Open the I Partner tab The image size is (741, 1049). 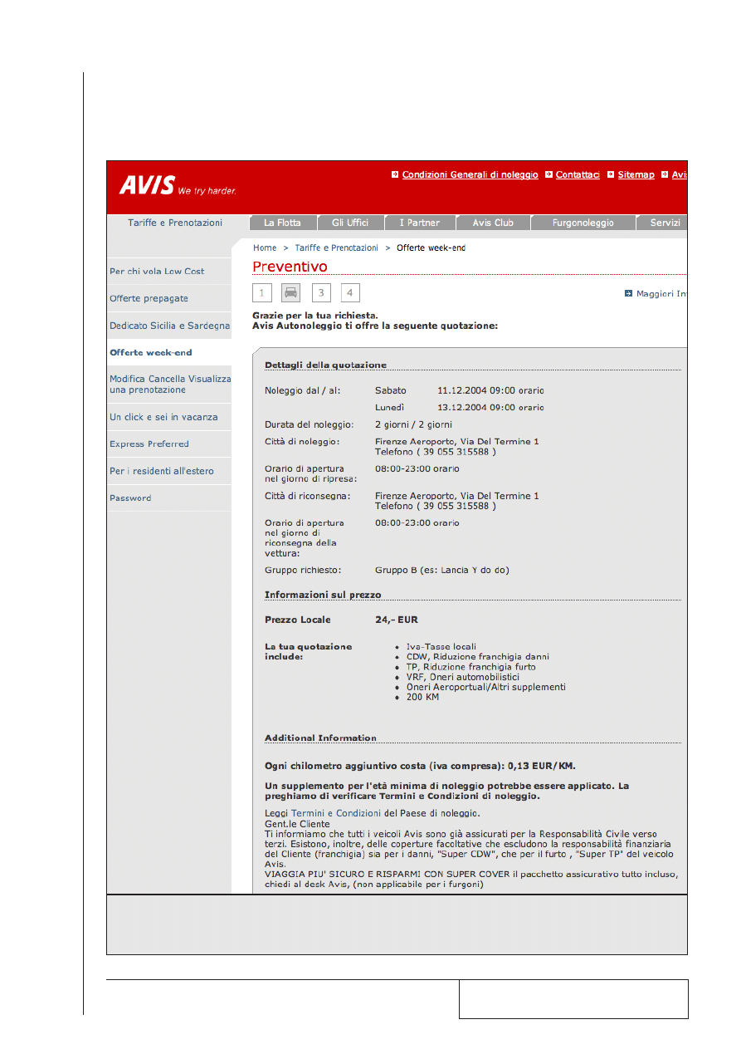[x=420, y=223]
